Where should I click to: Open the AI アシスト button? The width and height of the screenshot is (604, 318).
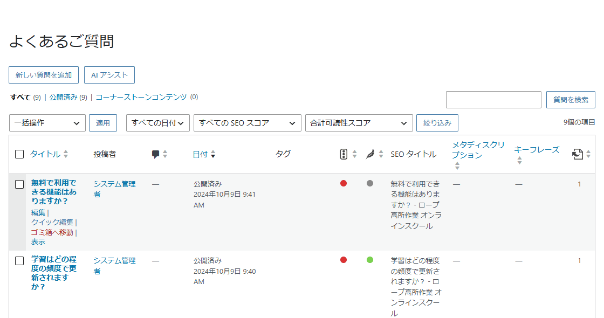coord(109,75)
